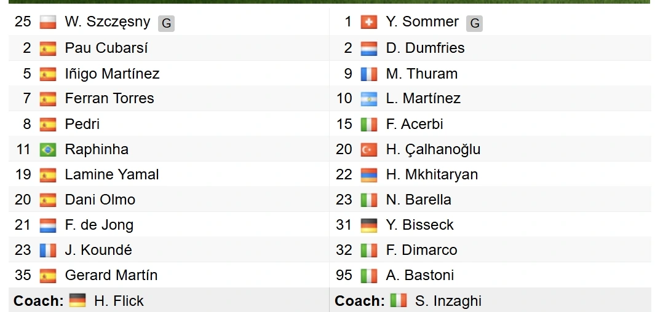
Task: Select N. Barella player name
Action: (x=419, y=200)
